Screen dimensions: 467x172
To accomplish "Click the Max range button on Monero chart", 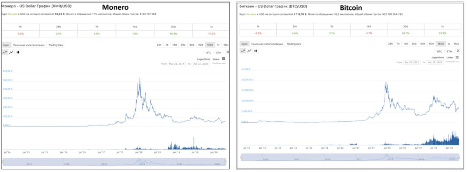I will click(226, 45).
